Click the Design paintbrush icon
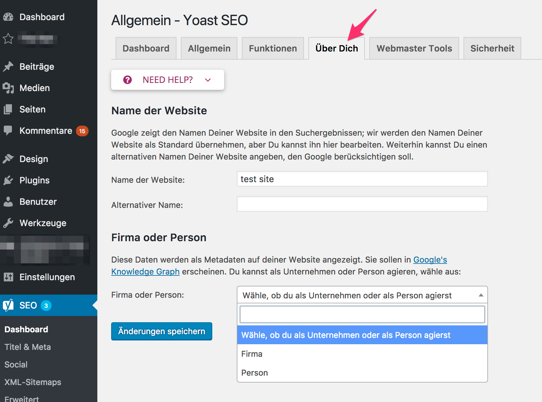 coord(8,159)
